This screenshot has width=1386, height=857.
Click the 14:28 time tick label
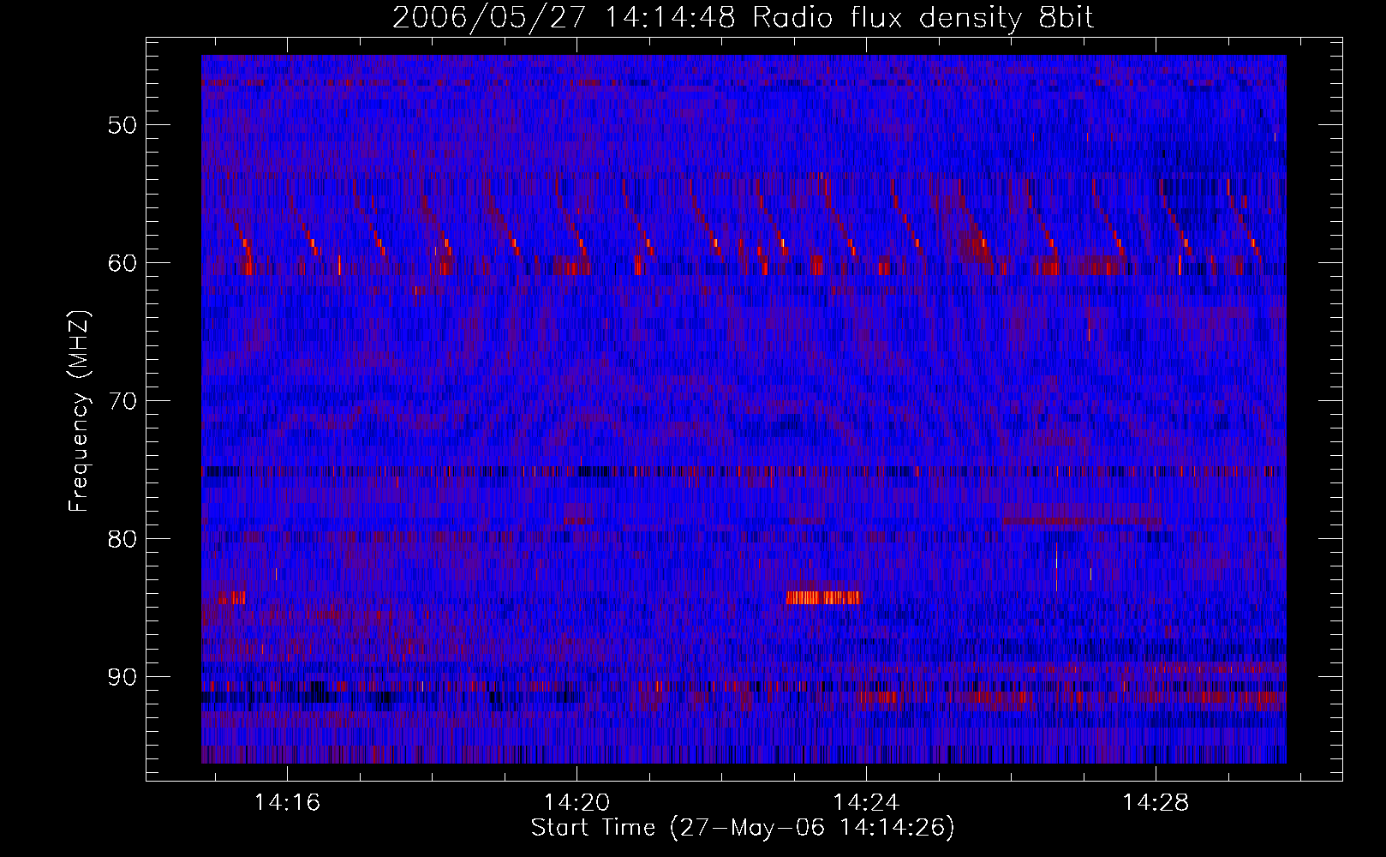(1156, 803)
